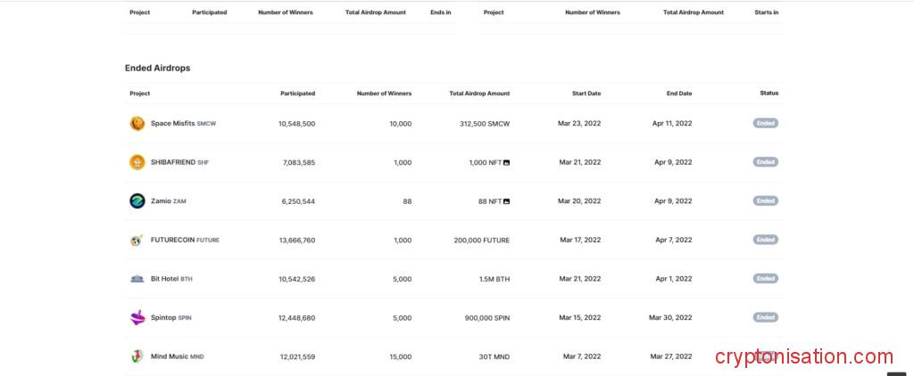914x376 pixels.
Task: Click the SHIBAFRIEND coin logo
Action: point(137,162)
